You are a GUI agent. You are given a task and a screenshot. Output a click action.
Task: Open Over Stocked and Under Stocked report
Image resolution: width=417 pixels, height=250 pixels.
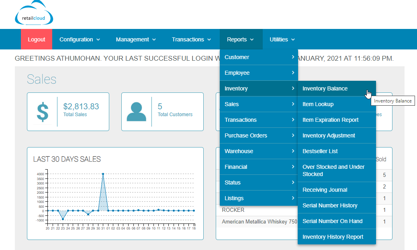[x=337, y=170]
